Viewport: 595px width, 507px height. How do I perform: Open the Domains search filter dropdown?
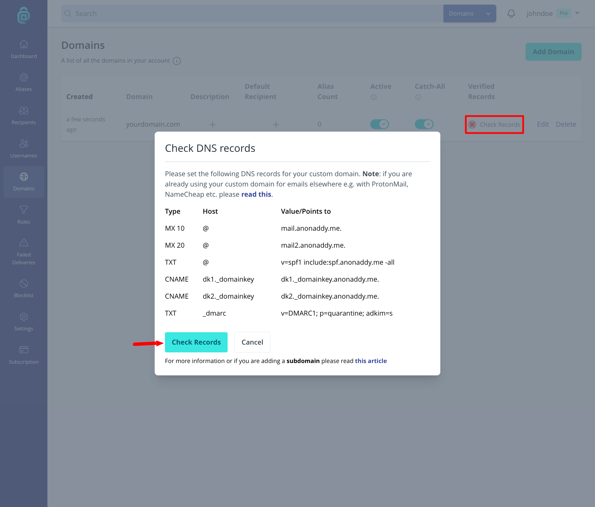[x=470, y=13]
